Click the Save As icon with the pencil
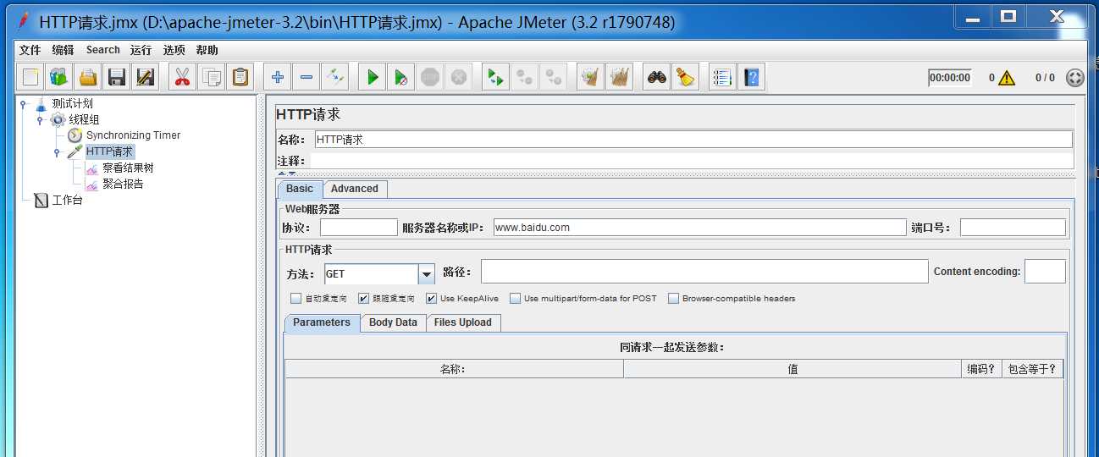 145,77
